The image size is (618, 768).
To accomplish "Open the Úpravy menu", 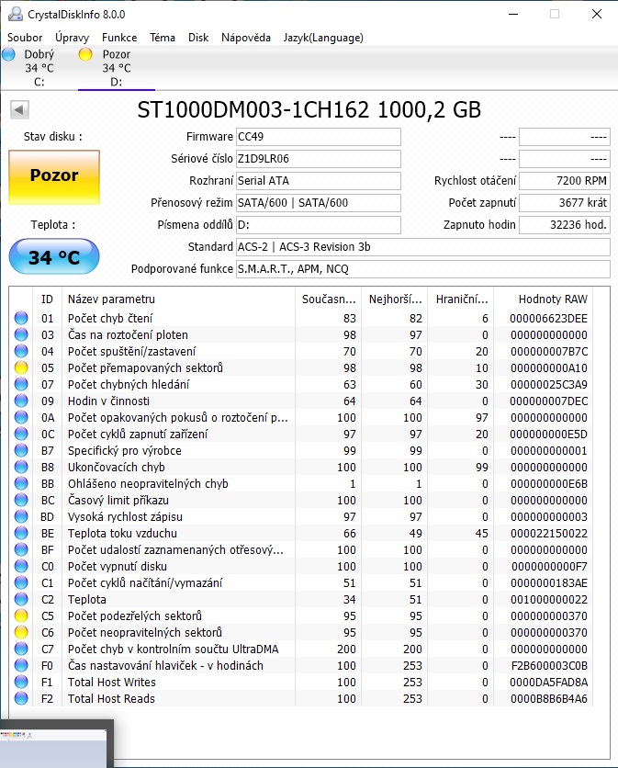I will coord(72,38).
